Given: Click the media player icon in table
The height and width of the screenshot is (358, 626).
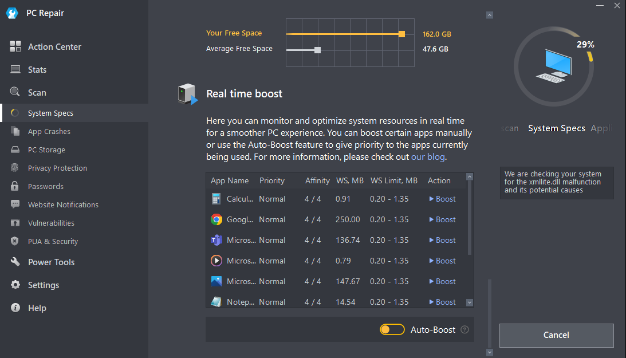Looking at the screenshot, I should pyautogui.click(x=216, y=261).
